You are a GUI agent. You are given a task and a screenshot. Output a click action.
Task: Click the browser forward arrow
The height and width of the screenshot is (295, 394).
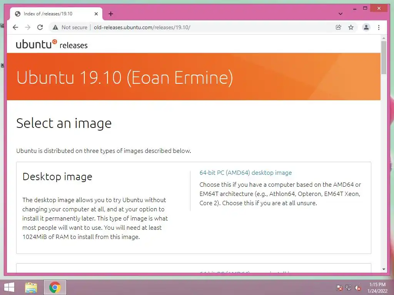click(28, 27)
